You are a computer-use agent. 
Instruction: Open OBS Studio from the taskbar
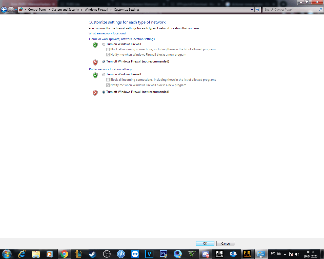(107, 254)
